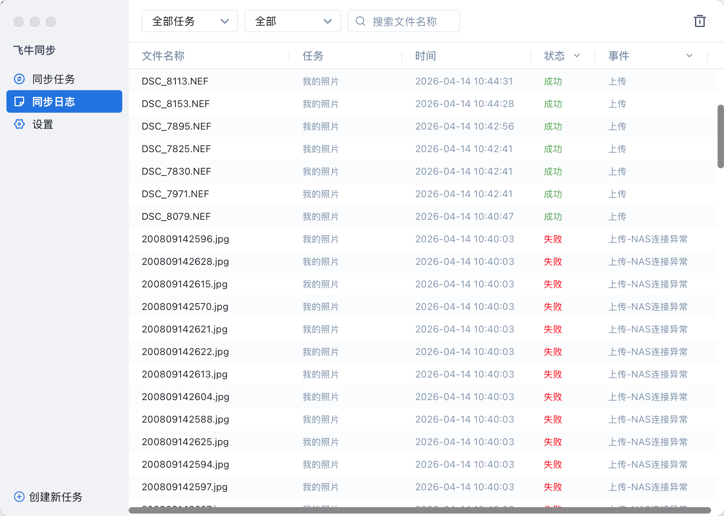Expand the 全部 filter dropdown
The width and height of the screenshot is (724, 516).
(292, 21)
